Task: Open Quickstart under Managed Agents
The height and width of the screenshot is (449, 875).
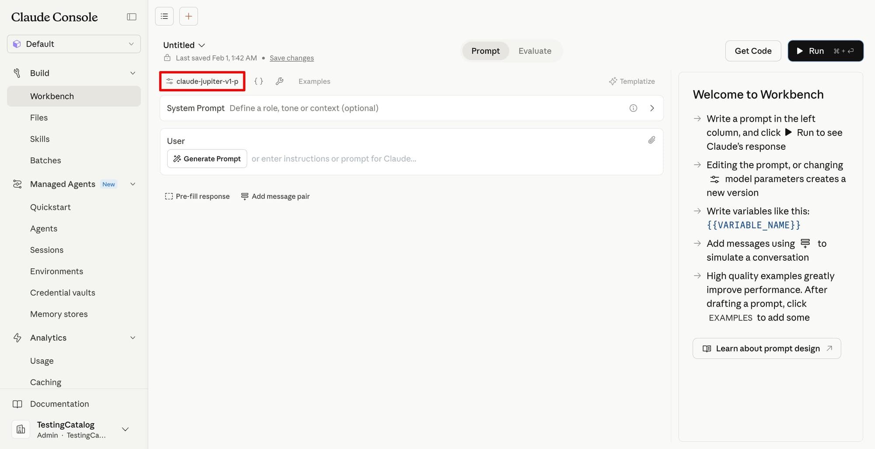Action: pyautogui.click(x=50, y=207)
